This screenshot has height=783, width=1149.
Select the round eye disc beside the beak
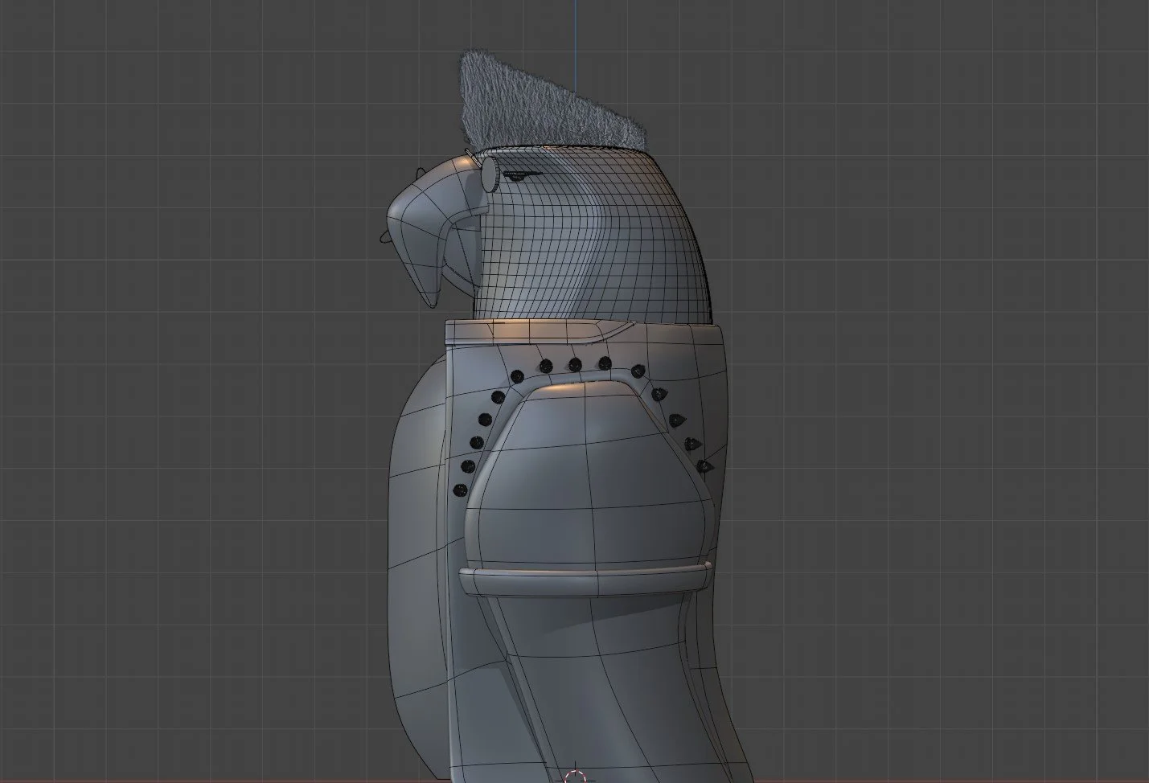(490, 174)
